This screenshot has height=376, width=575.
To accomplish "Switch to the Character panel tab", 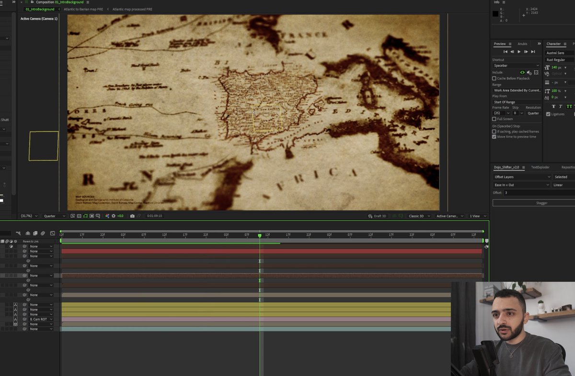I will (553, 44).
